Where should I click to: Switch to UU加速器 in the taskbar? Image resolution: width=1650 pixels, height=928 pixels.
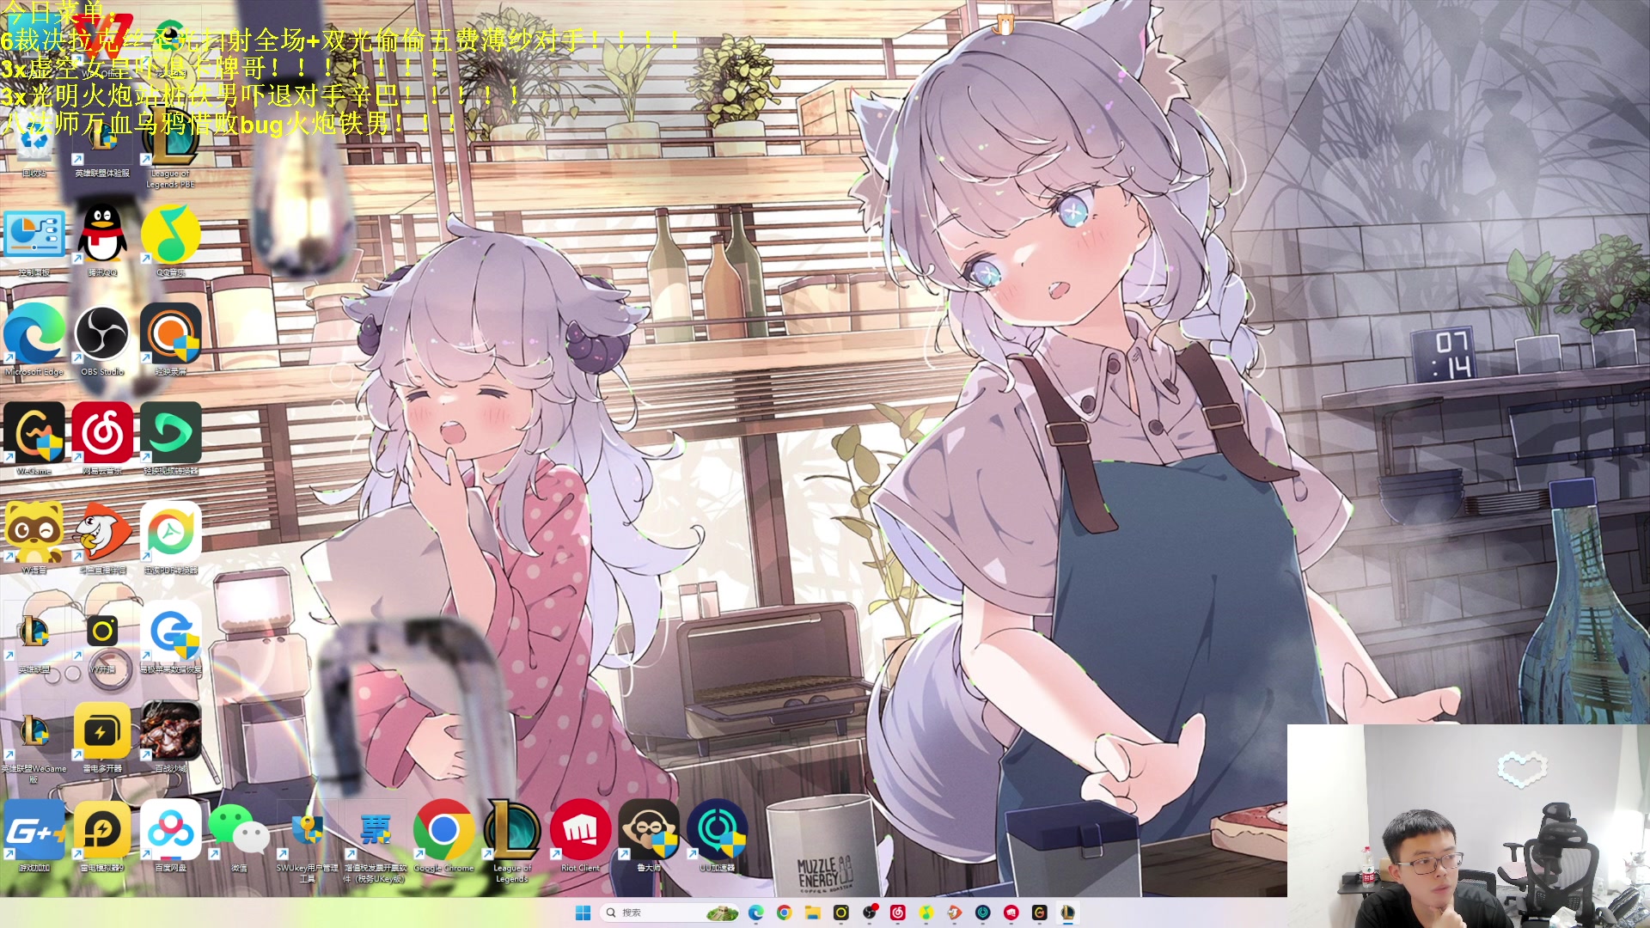[982, 913]
